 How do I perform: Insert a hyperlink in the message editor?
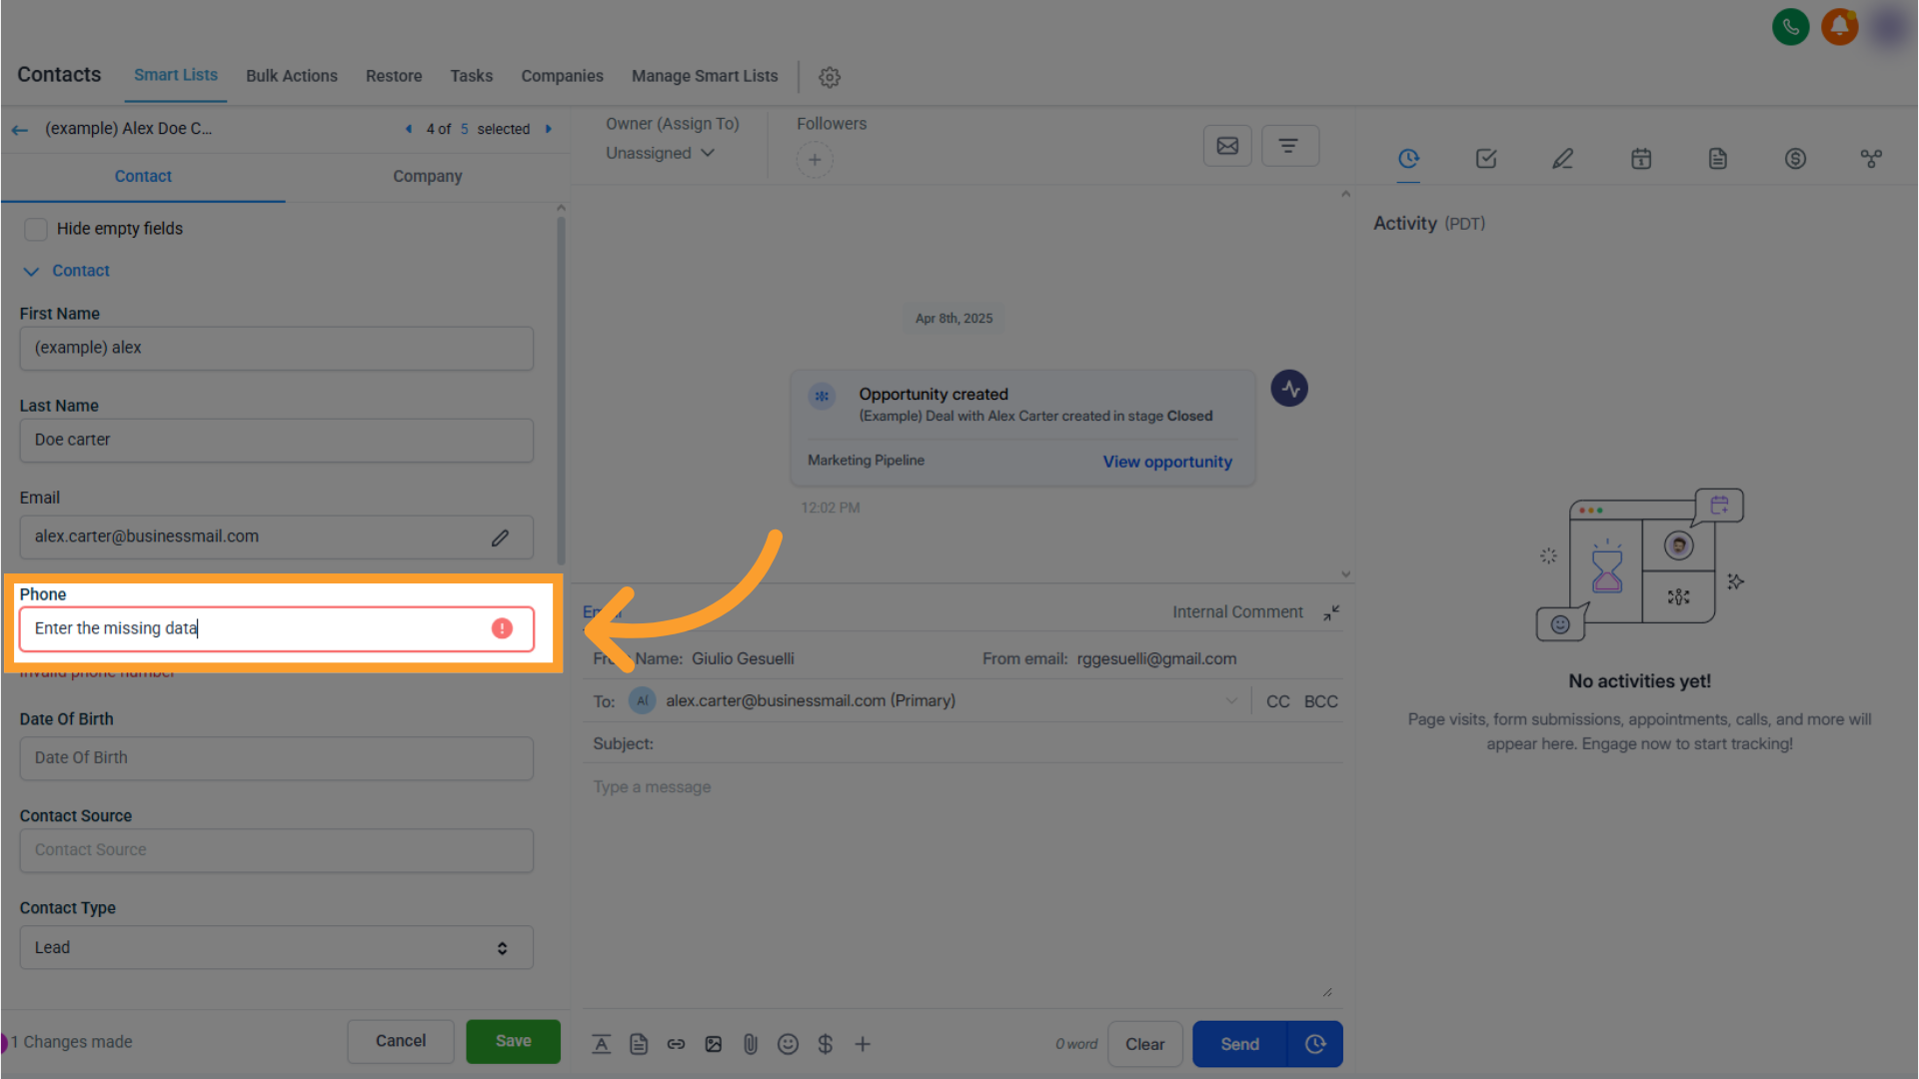[x=676, y=1044]
